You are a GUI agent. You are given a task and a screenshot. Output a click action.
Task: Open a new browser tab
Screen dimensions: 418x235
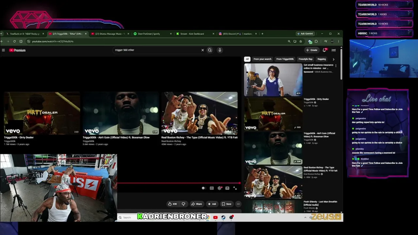pyautogui.click(x=262, y=34)
